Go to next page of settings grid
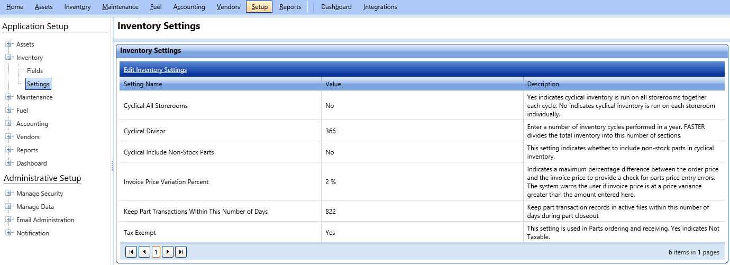This screenshot has width=730, height=265. point(168,252)
